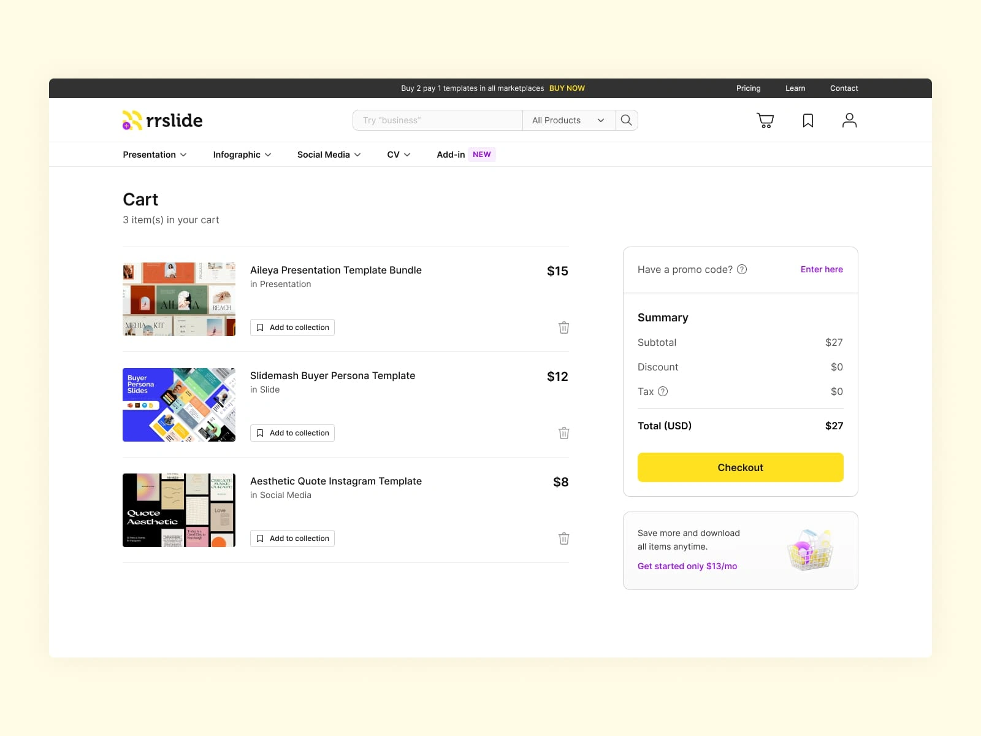Open the Aileya Presentation bundle thumbnail
The height and width of the screenshot is (736, 981).
coord(179,299)
